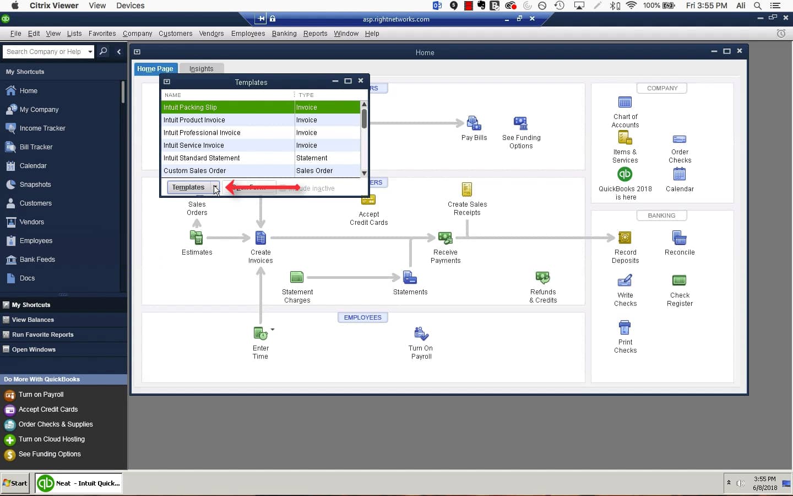The width and height of the screenshot is (793, 496).
Task: Open the Pay Bills icon
Action: pos(474,123)
